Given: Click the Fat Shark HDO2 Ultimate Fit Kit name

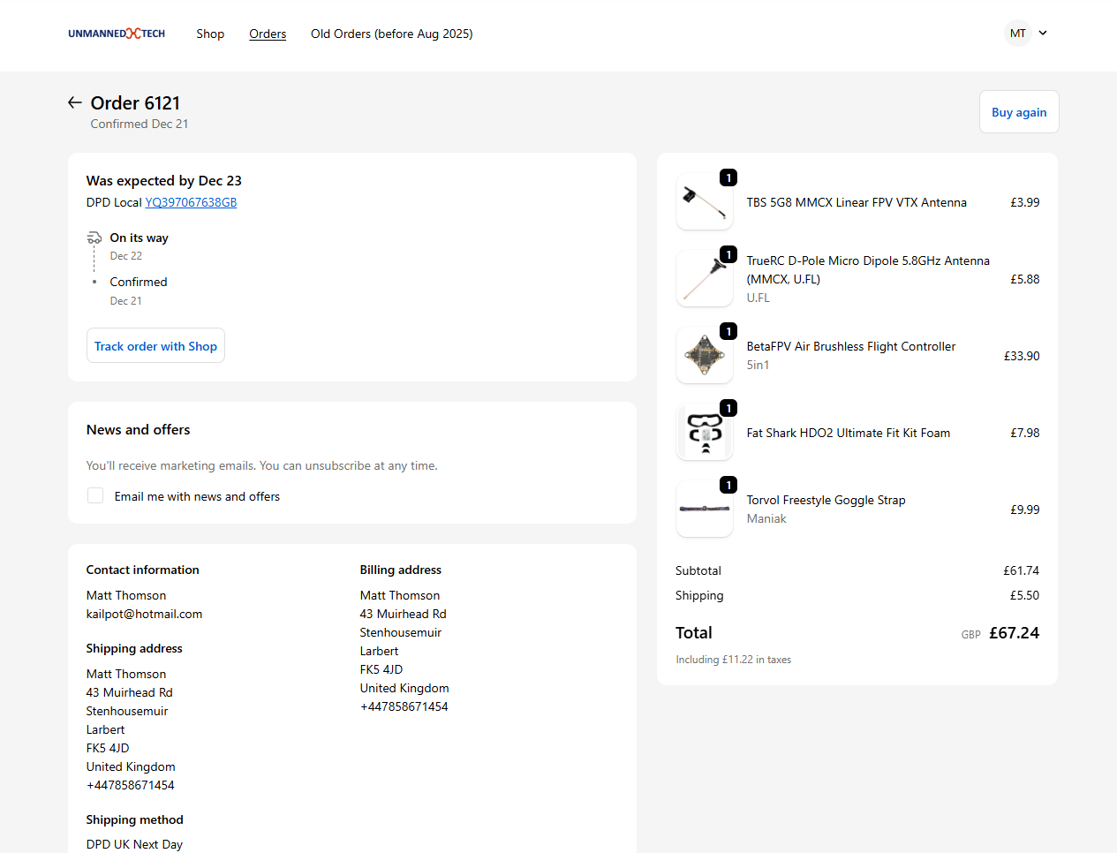Looking at the screenshot, I should tap(848, 433).
